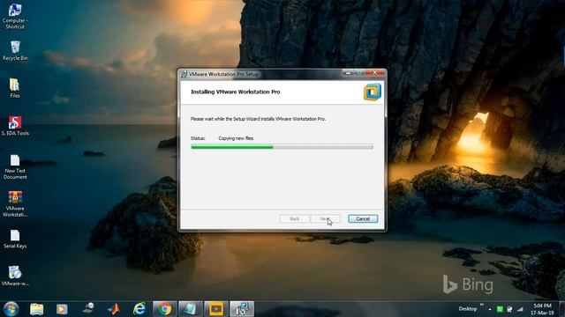Launch S. EDA Tools desktop shortcut

(15, 126)
